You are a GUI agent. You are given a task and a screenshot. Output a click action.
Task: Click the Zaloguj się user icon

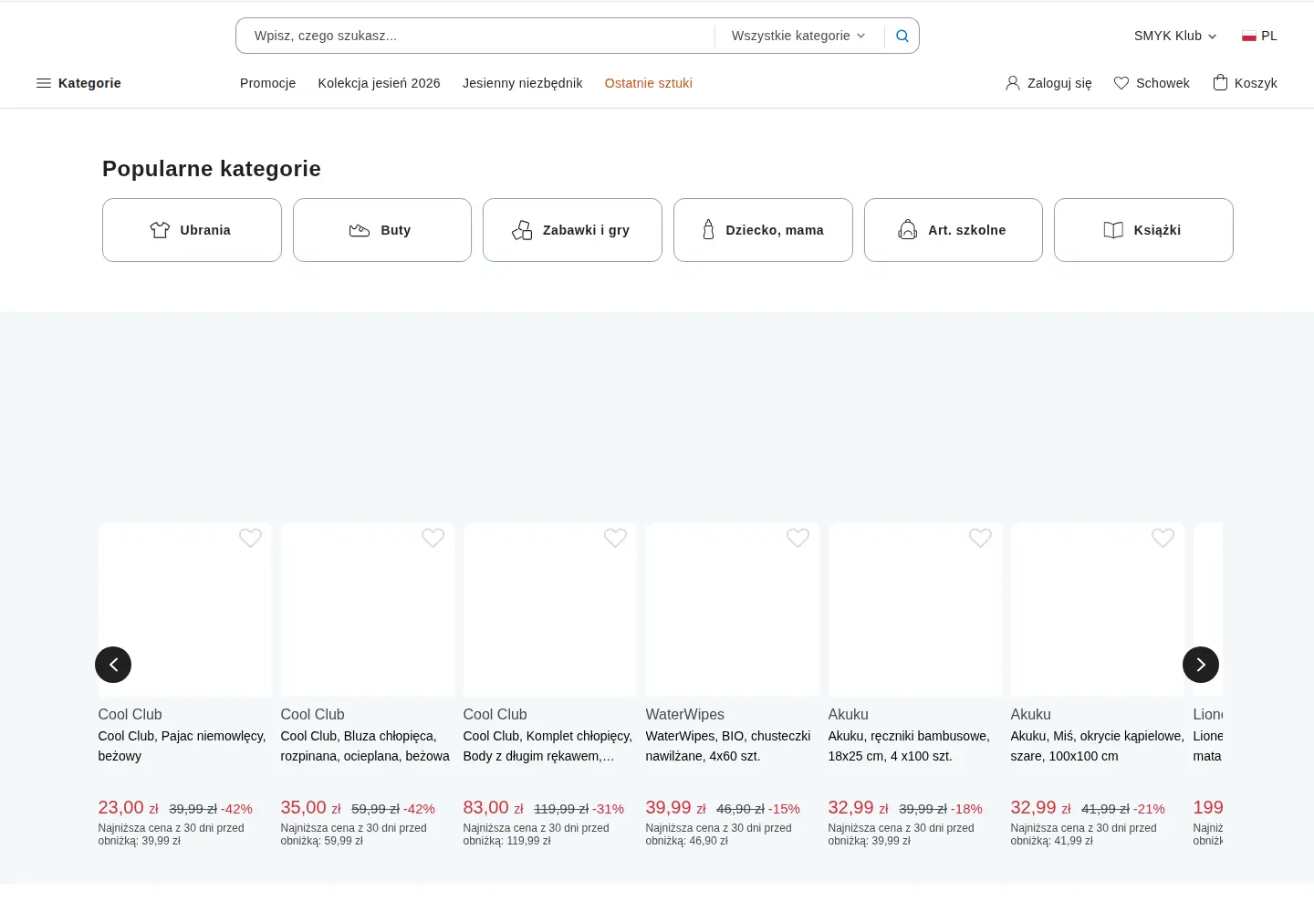(x=1012, y=83)
